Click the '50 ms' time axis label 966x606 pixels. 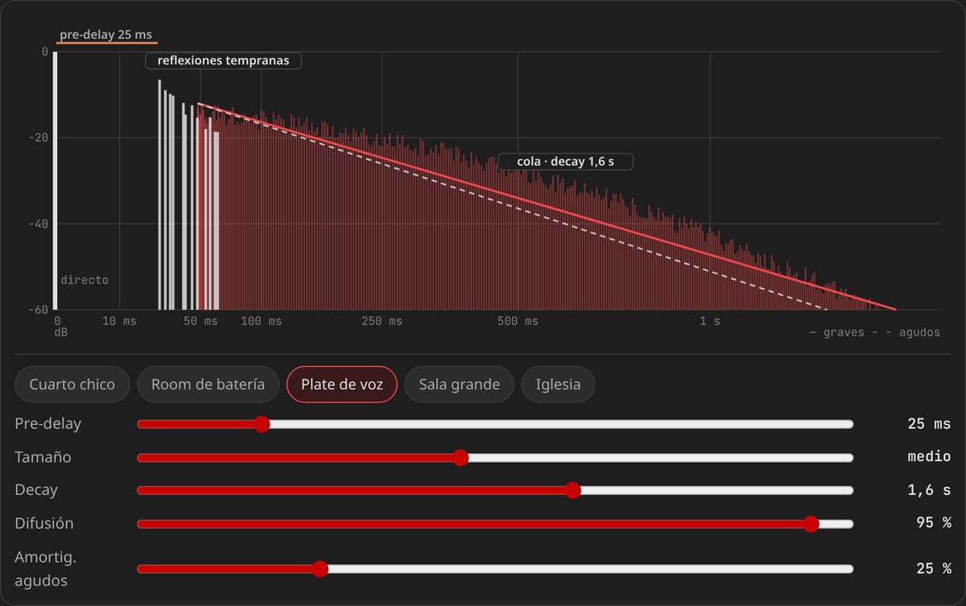200,321
